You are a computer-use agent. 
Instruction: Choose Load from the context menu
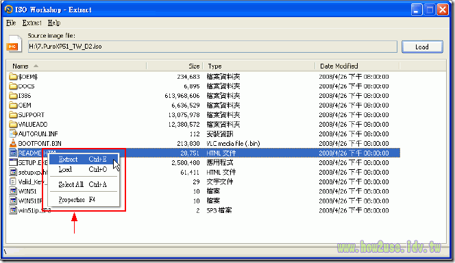[84, 169]
